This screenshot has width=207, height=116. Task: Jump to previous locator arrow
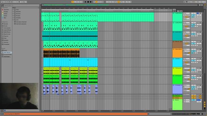pyautogui.click(x=173, y=11)
